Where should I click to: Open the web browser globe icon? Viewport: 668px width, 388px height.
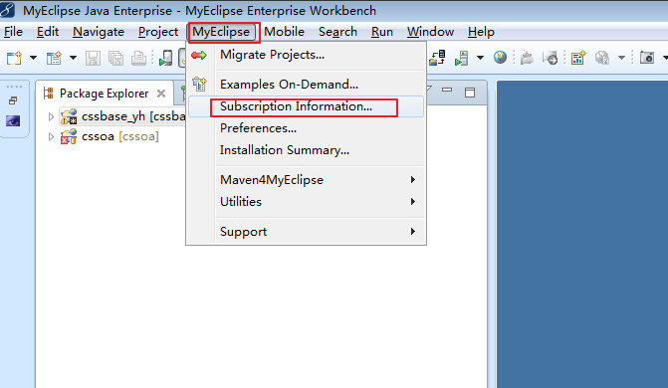[x=500, y=57]
